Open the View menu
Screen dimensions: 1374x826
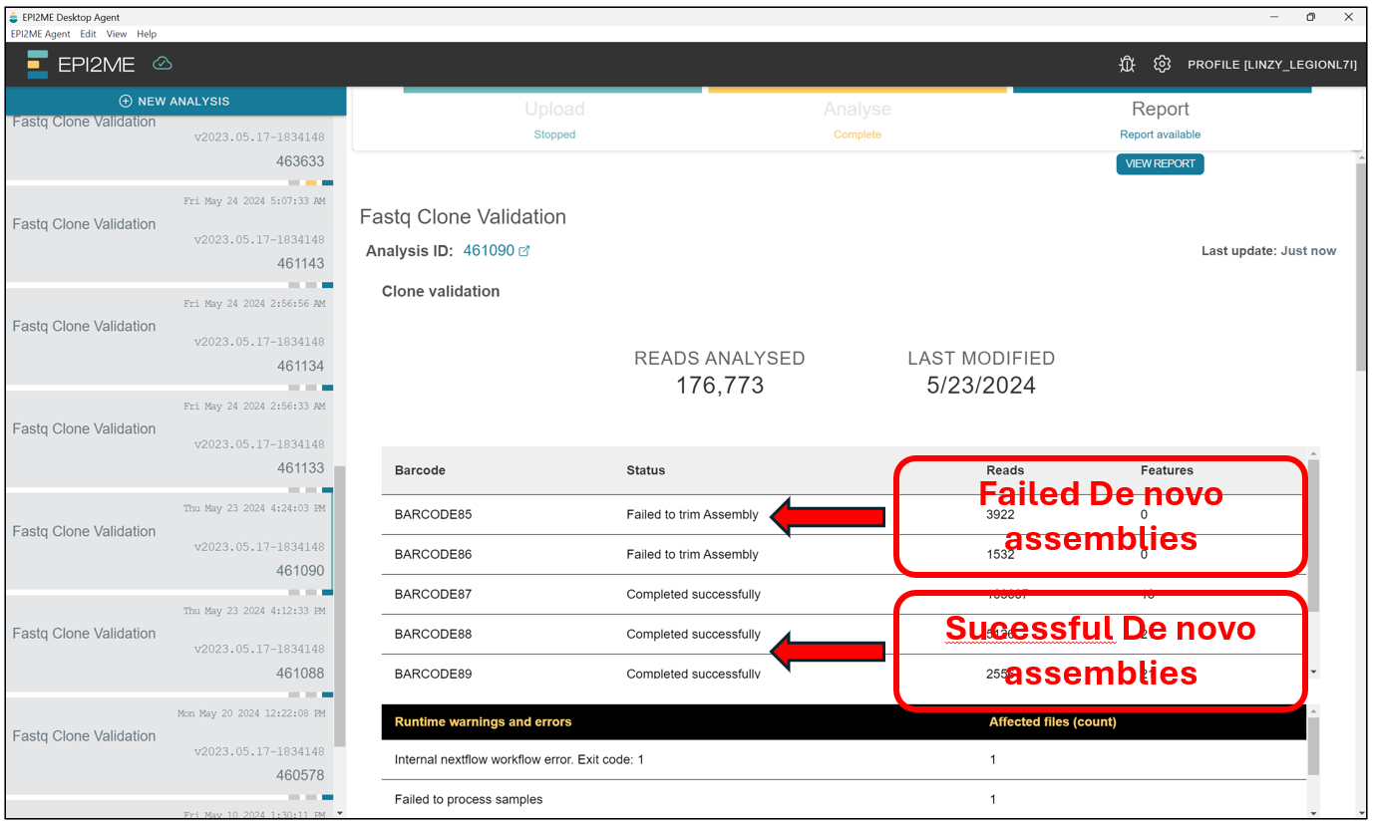117,34
